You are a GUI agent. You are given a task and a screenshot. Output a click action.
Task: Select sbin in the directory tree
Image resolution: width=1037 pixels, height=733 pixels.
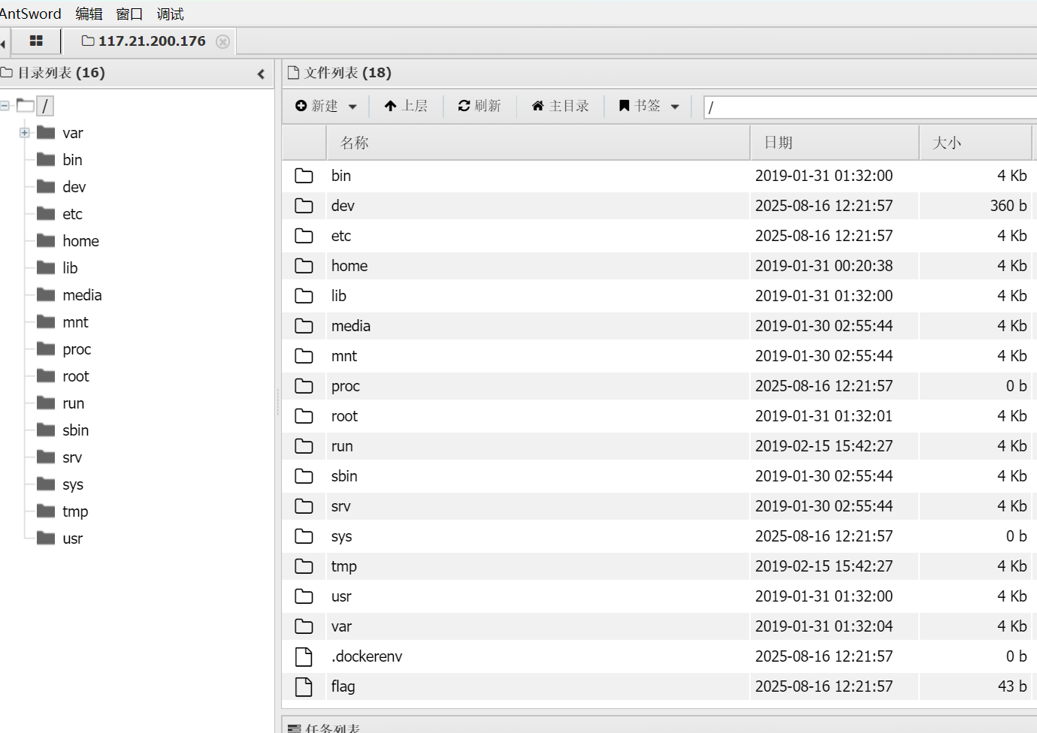pyautogui.click(x=75, y=430)
